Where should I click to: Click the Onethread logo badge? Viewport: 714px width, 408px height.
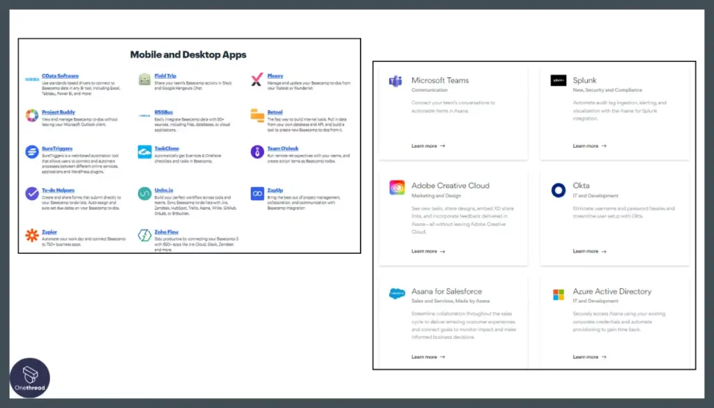coord(30,378)
